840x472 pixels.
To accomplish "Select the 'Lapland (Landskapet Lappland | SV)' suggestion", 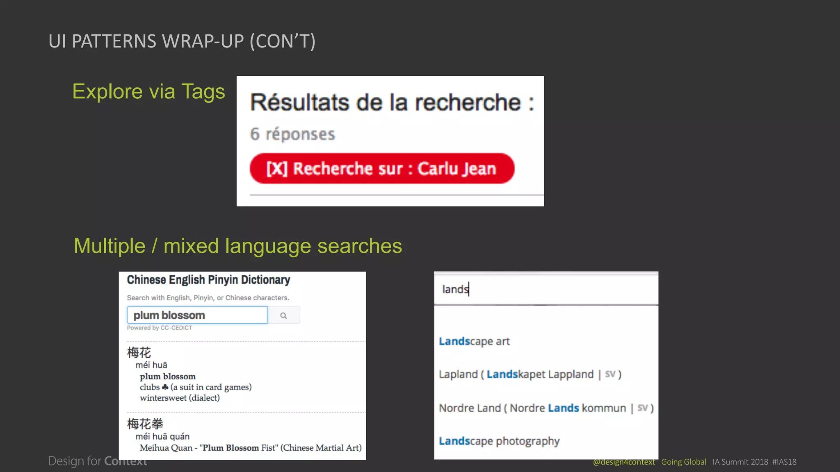I will [530, 374].
